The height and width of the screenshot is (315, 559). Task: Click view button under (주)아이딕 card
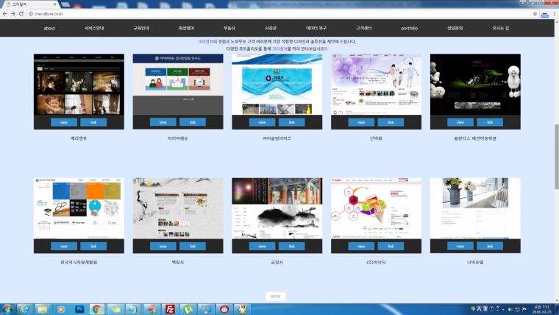[361, 246]
